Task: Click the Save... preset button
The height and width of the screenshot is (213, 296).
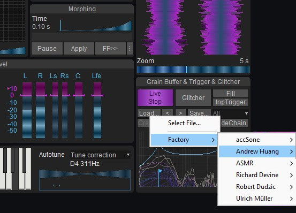Action: pos(199,113)
